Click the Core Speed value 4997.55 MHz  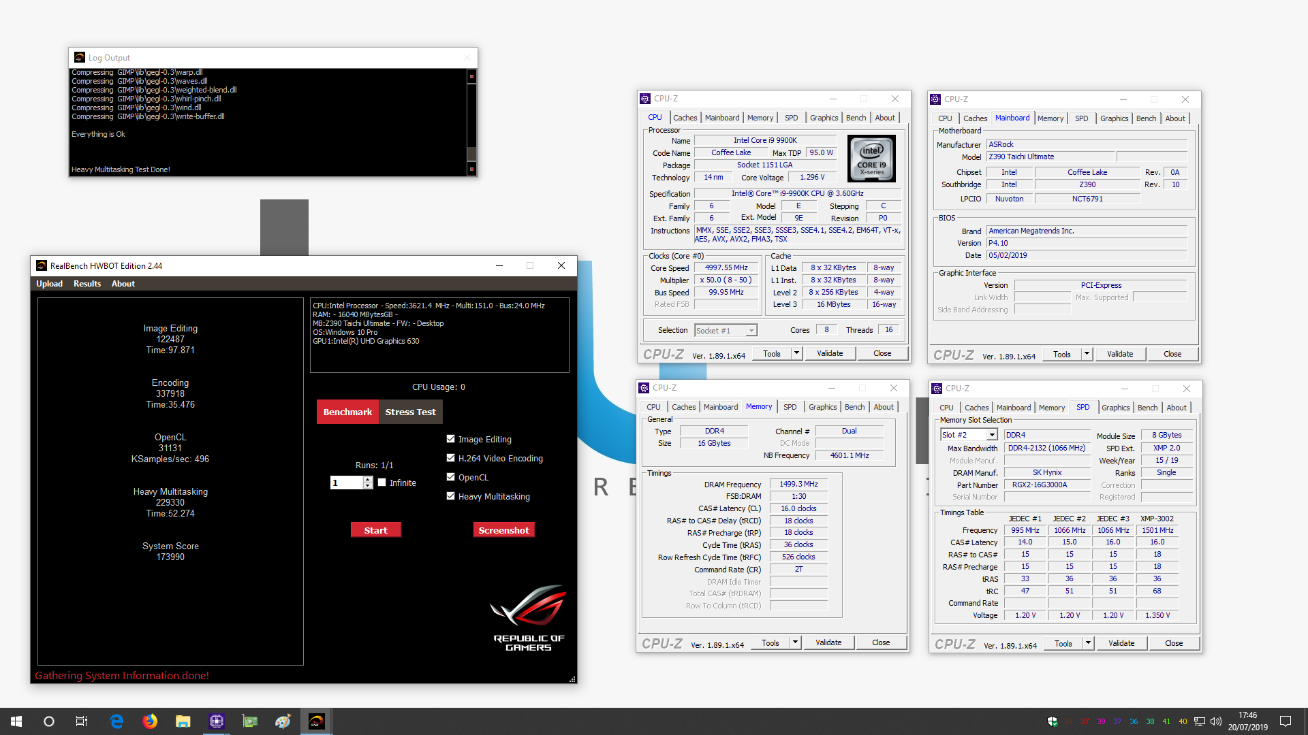pos(726,268)
